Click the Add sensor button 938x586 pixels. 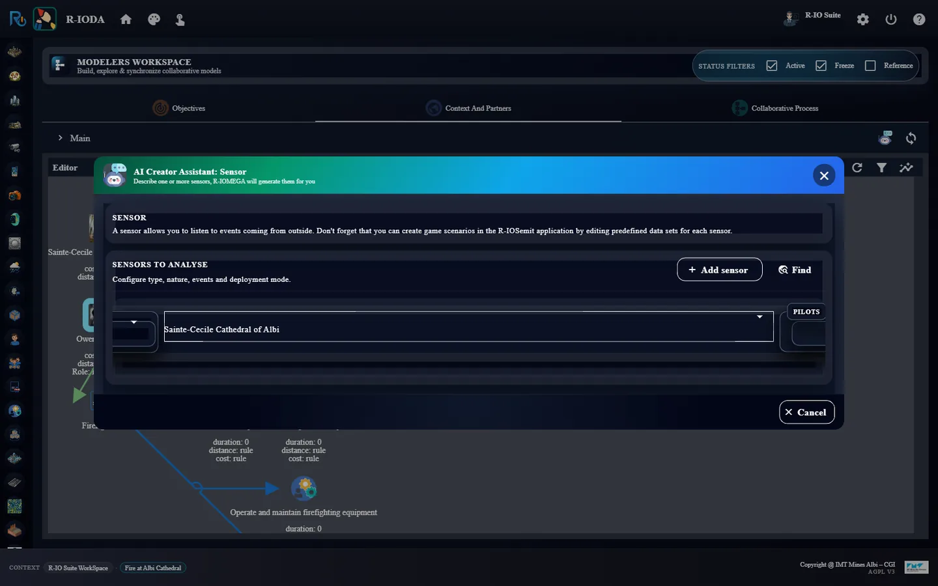719,270
